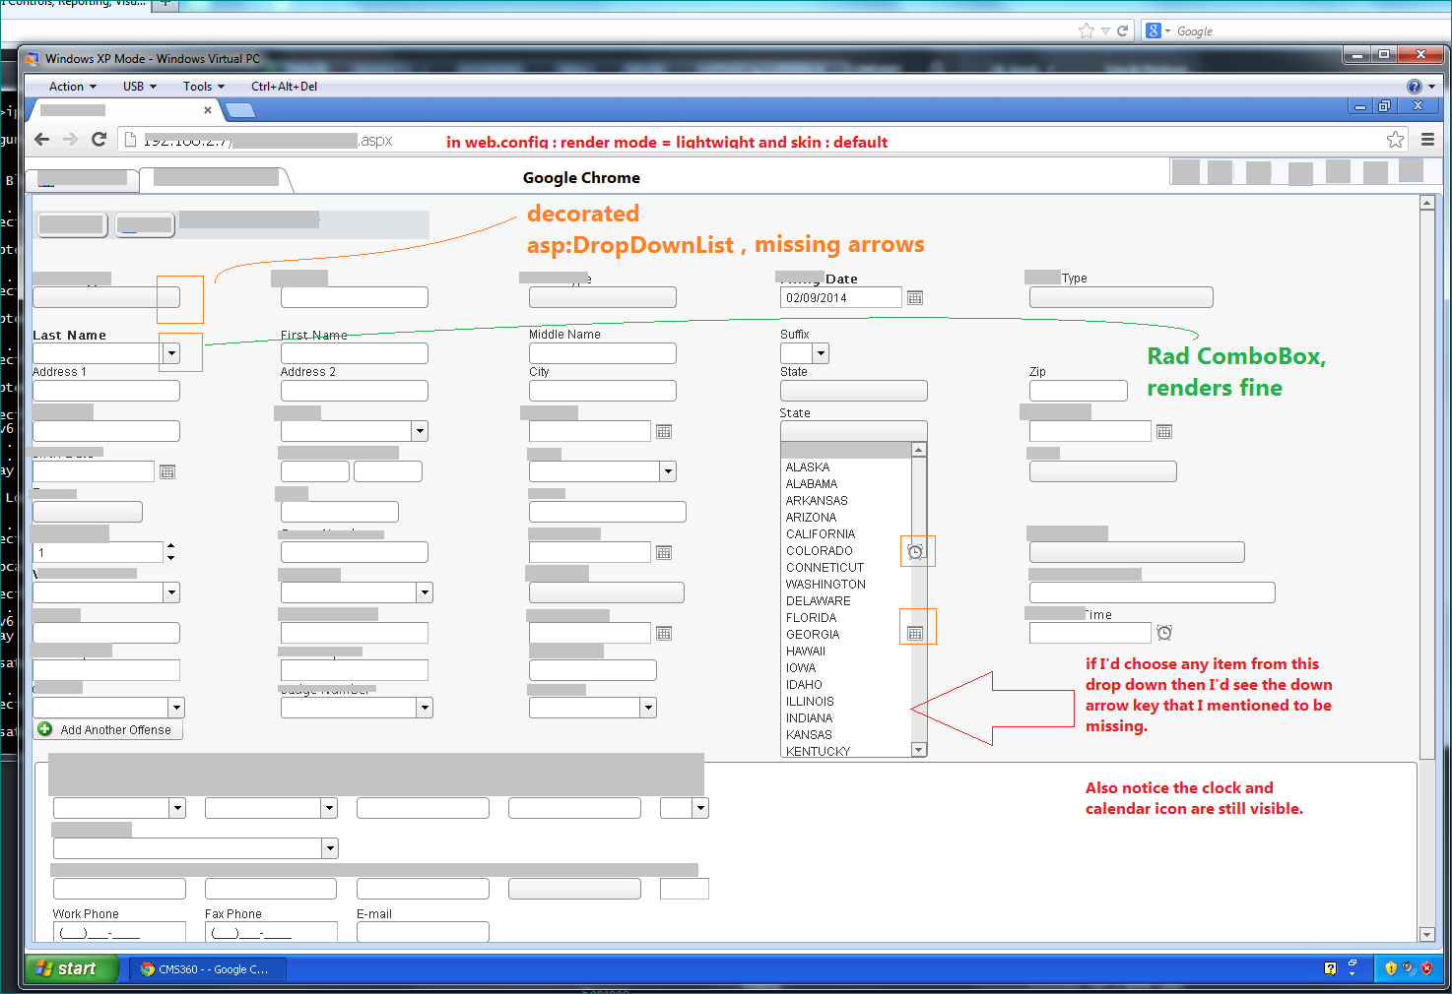
Task: Open the Tools menu
Action: point(204,87)
